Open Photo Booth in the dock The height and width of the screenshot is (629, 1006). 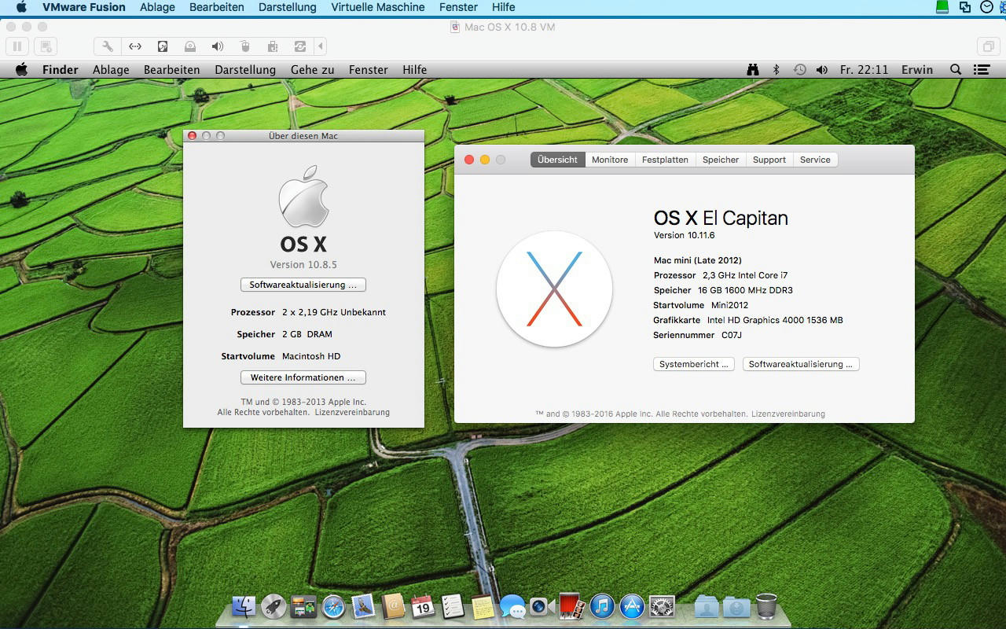point(572,606)
